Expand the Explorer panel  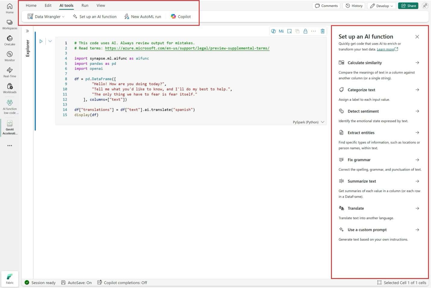[x=27, y=31]
